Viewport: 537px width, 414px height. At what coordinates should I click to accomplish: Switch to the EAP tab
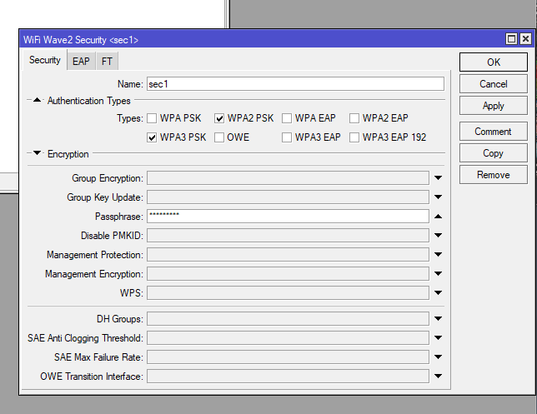[81, 62]
